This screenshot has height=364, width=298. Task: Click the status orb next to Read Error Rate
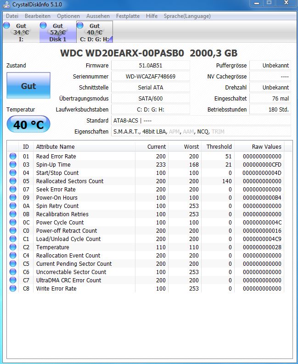click(x=13, y=156)
